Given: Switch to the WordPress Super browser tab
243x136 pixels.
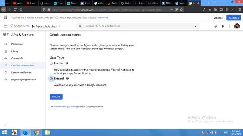Looking at the screenshot, I should 180,3.
